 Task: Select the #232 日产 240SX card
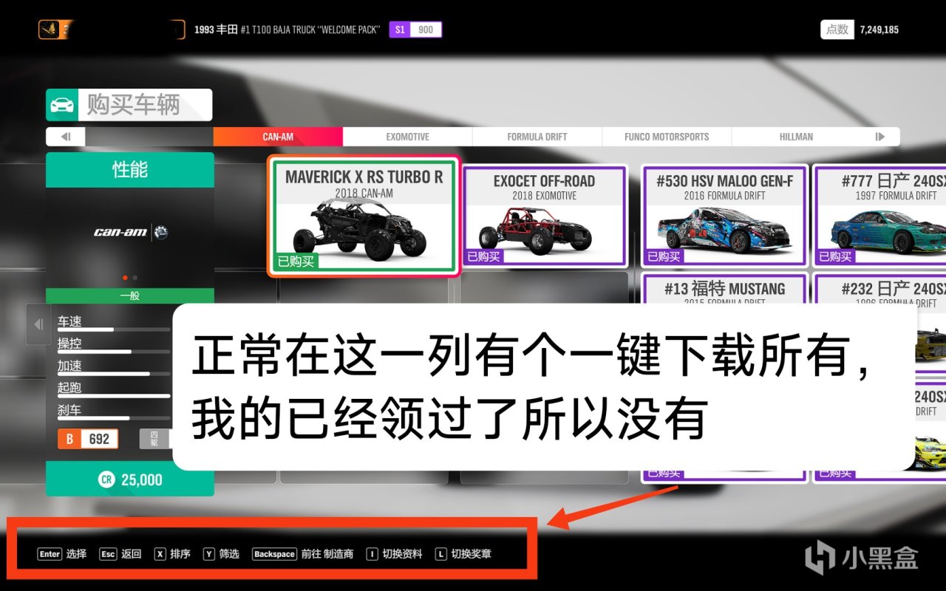tap(879, 288)
